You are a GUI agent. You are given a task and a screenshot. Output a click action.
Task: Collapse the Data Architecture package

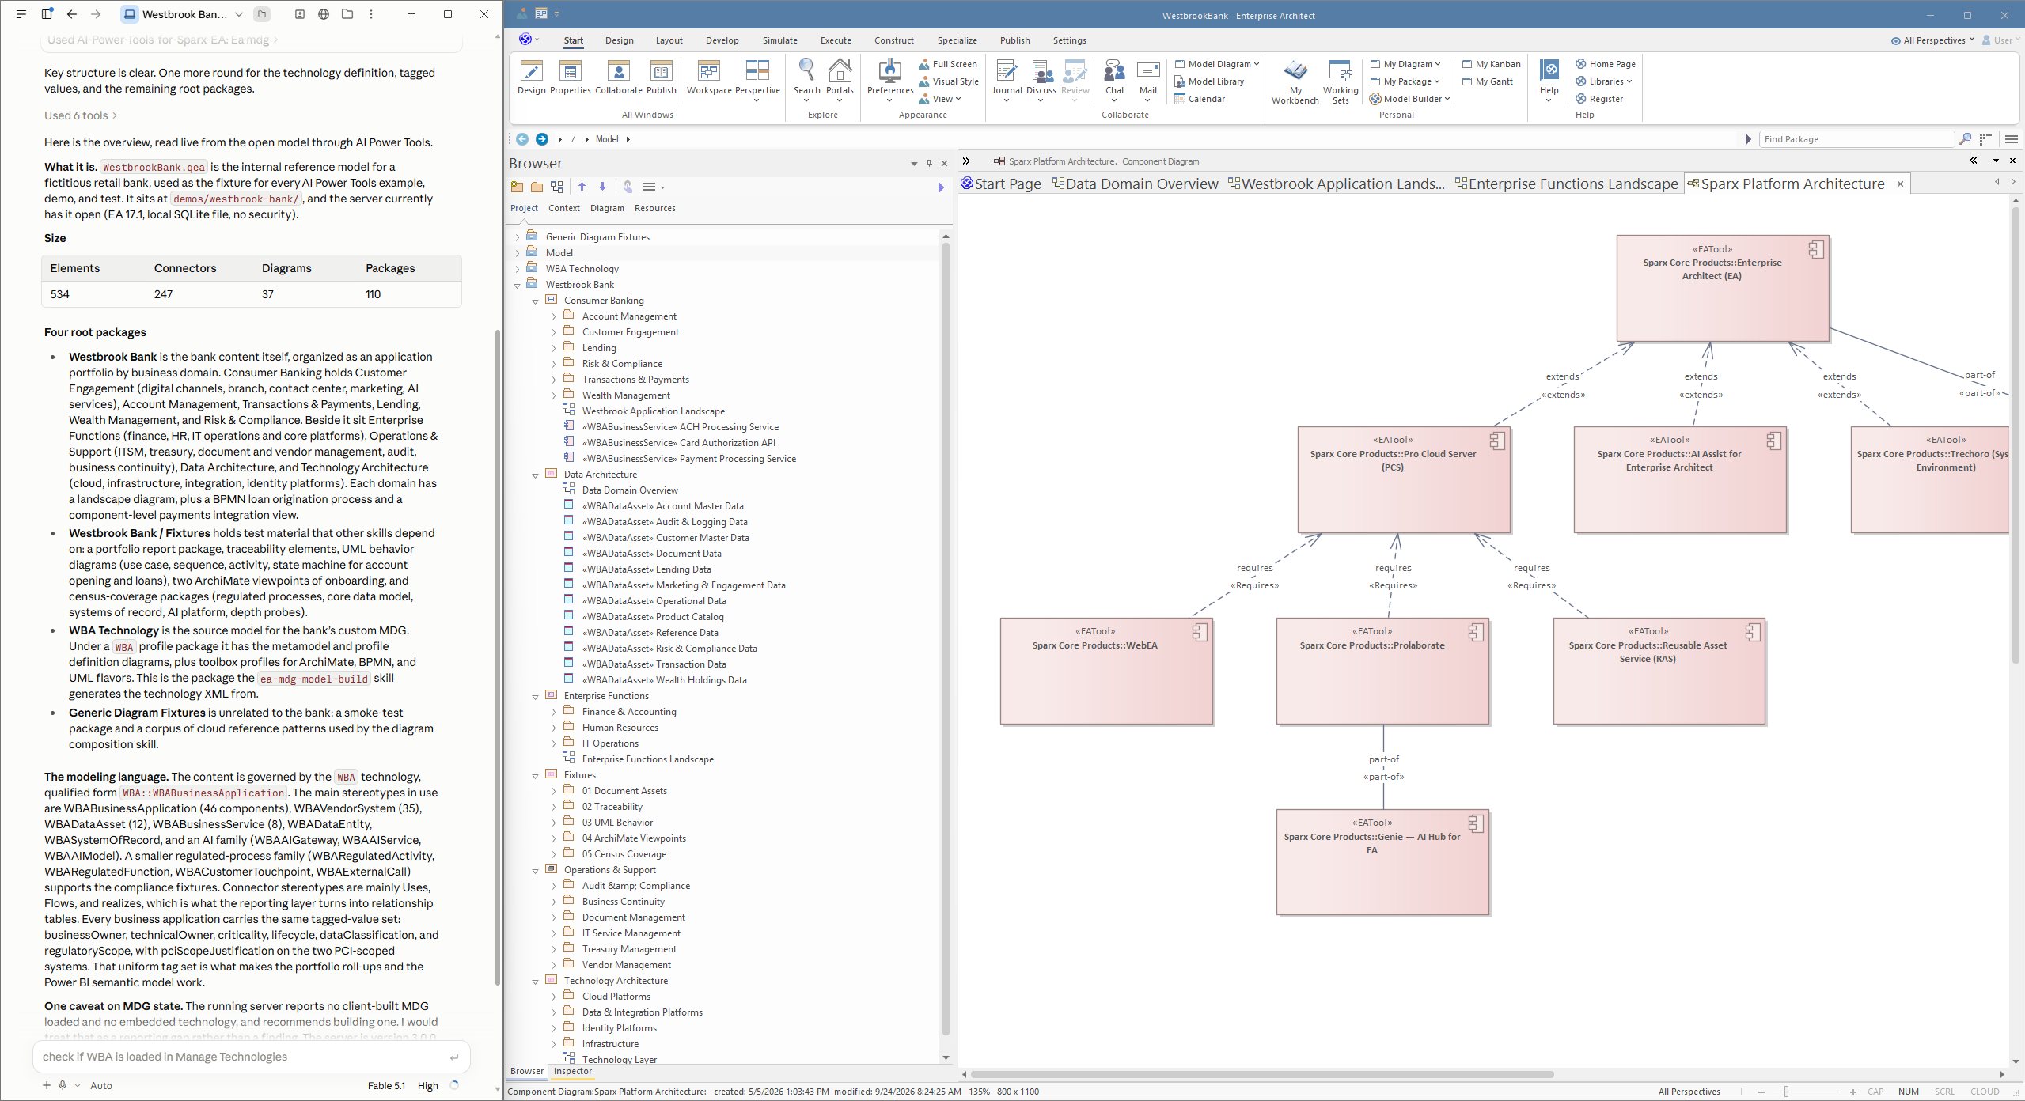click(536, 475)
